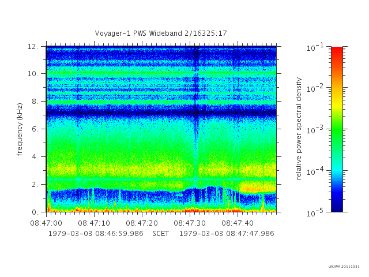Click the orange-yellow patch near 08:47:43 at 1.7 kHz

point(258,188)
